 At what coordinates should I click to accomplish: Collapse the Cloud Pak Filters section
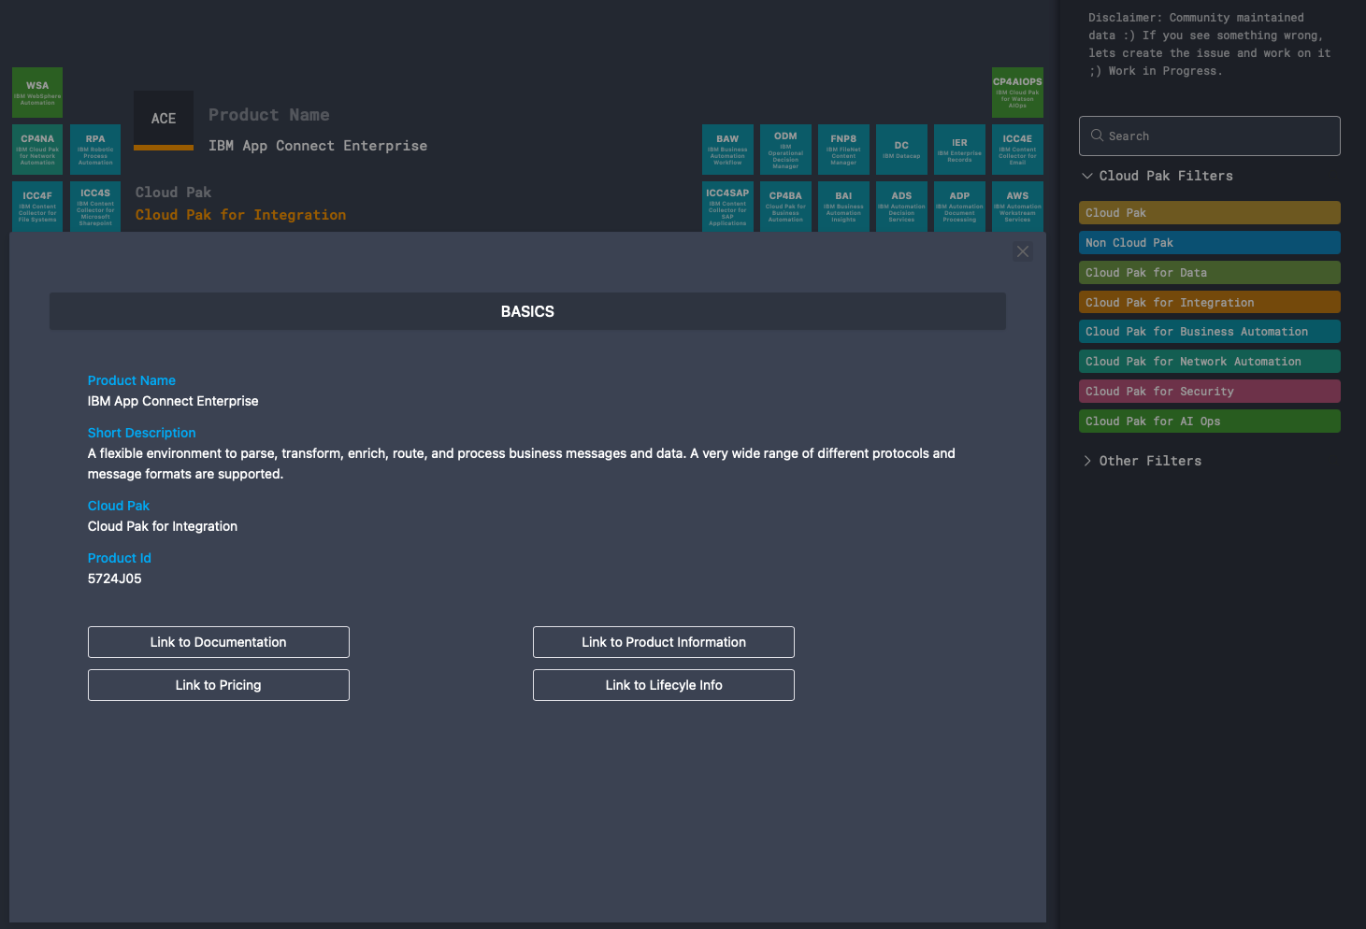pyautogui.click(x=1158, y=176)
